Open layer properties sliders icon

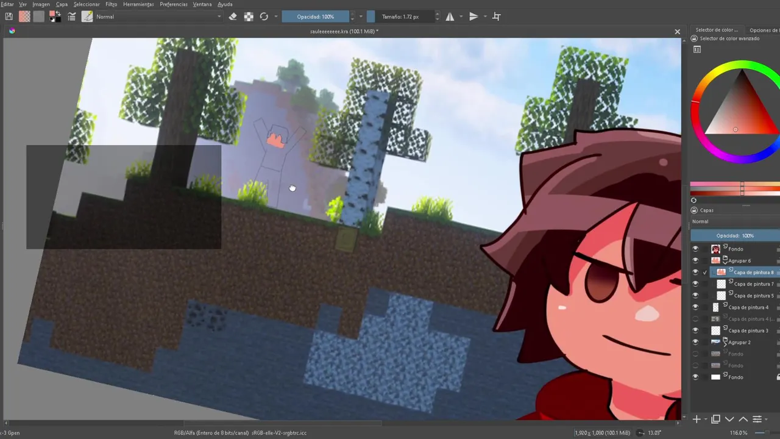tap(757, 419)
